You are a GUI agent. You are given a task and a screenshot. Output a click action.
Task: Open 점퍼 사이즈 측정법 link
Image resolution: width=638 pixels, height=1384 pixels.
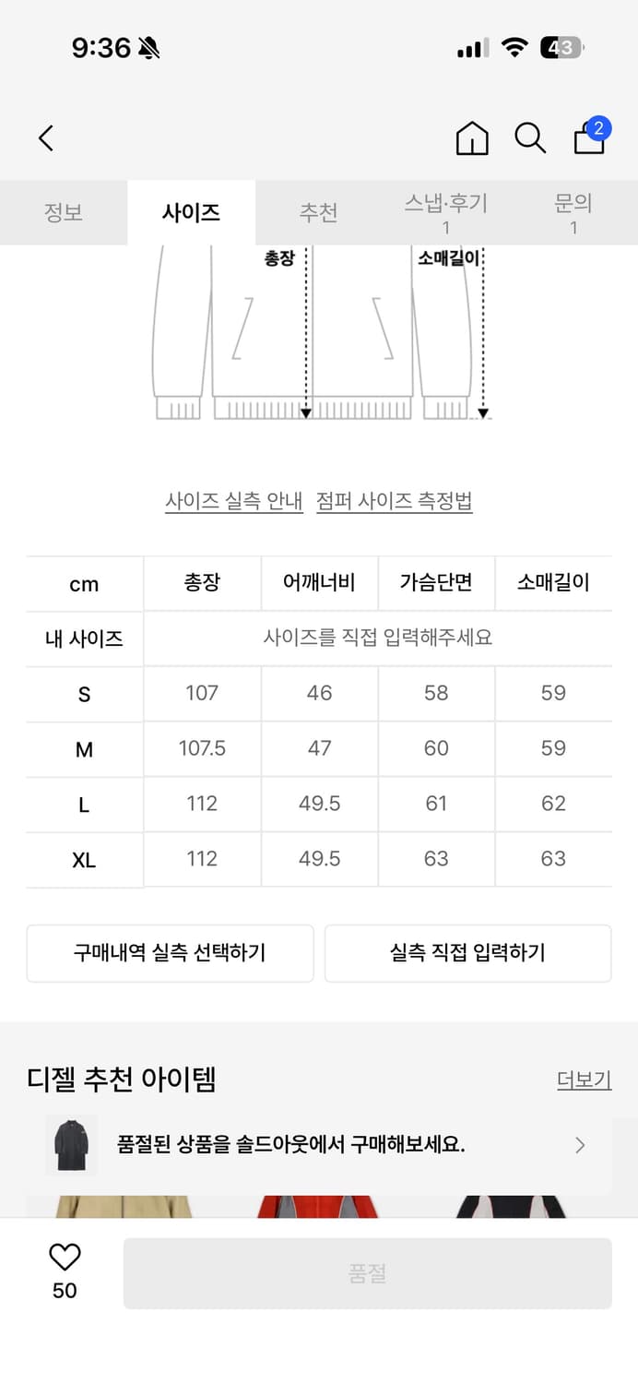coord(395,501)
